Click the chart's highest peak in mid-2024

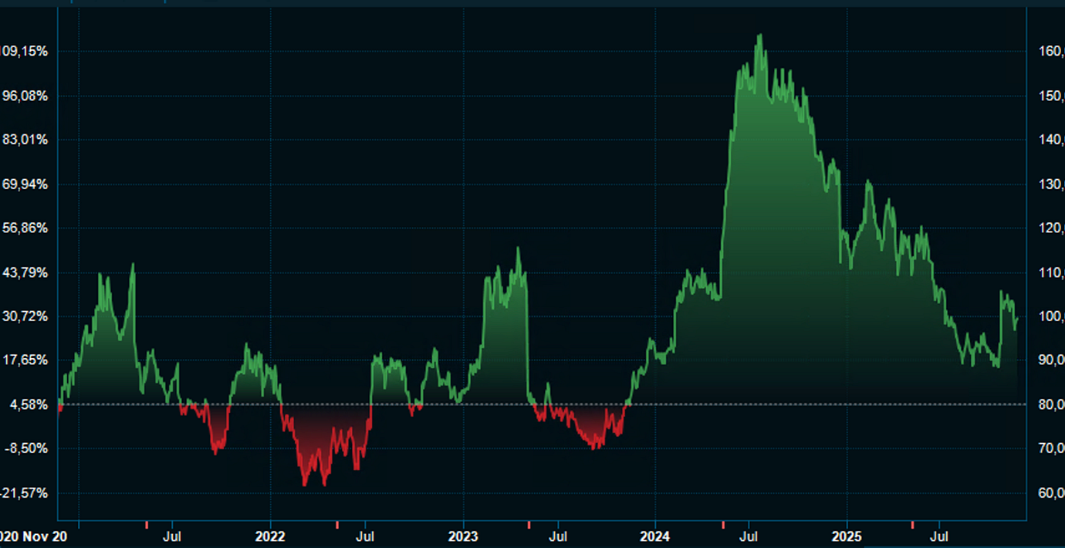759,36
